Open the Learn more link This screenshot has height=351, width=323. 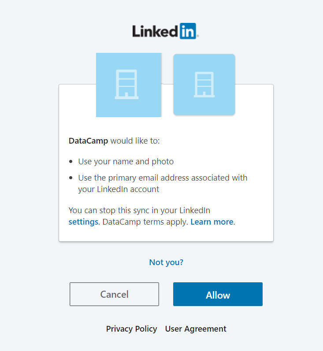pyautogui.click(x=212, y=222)
